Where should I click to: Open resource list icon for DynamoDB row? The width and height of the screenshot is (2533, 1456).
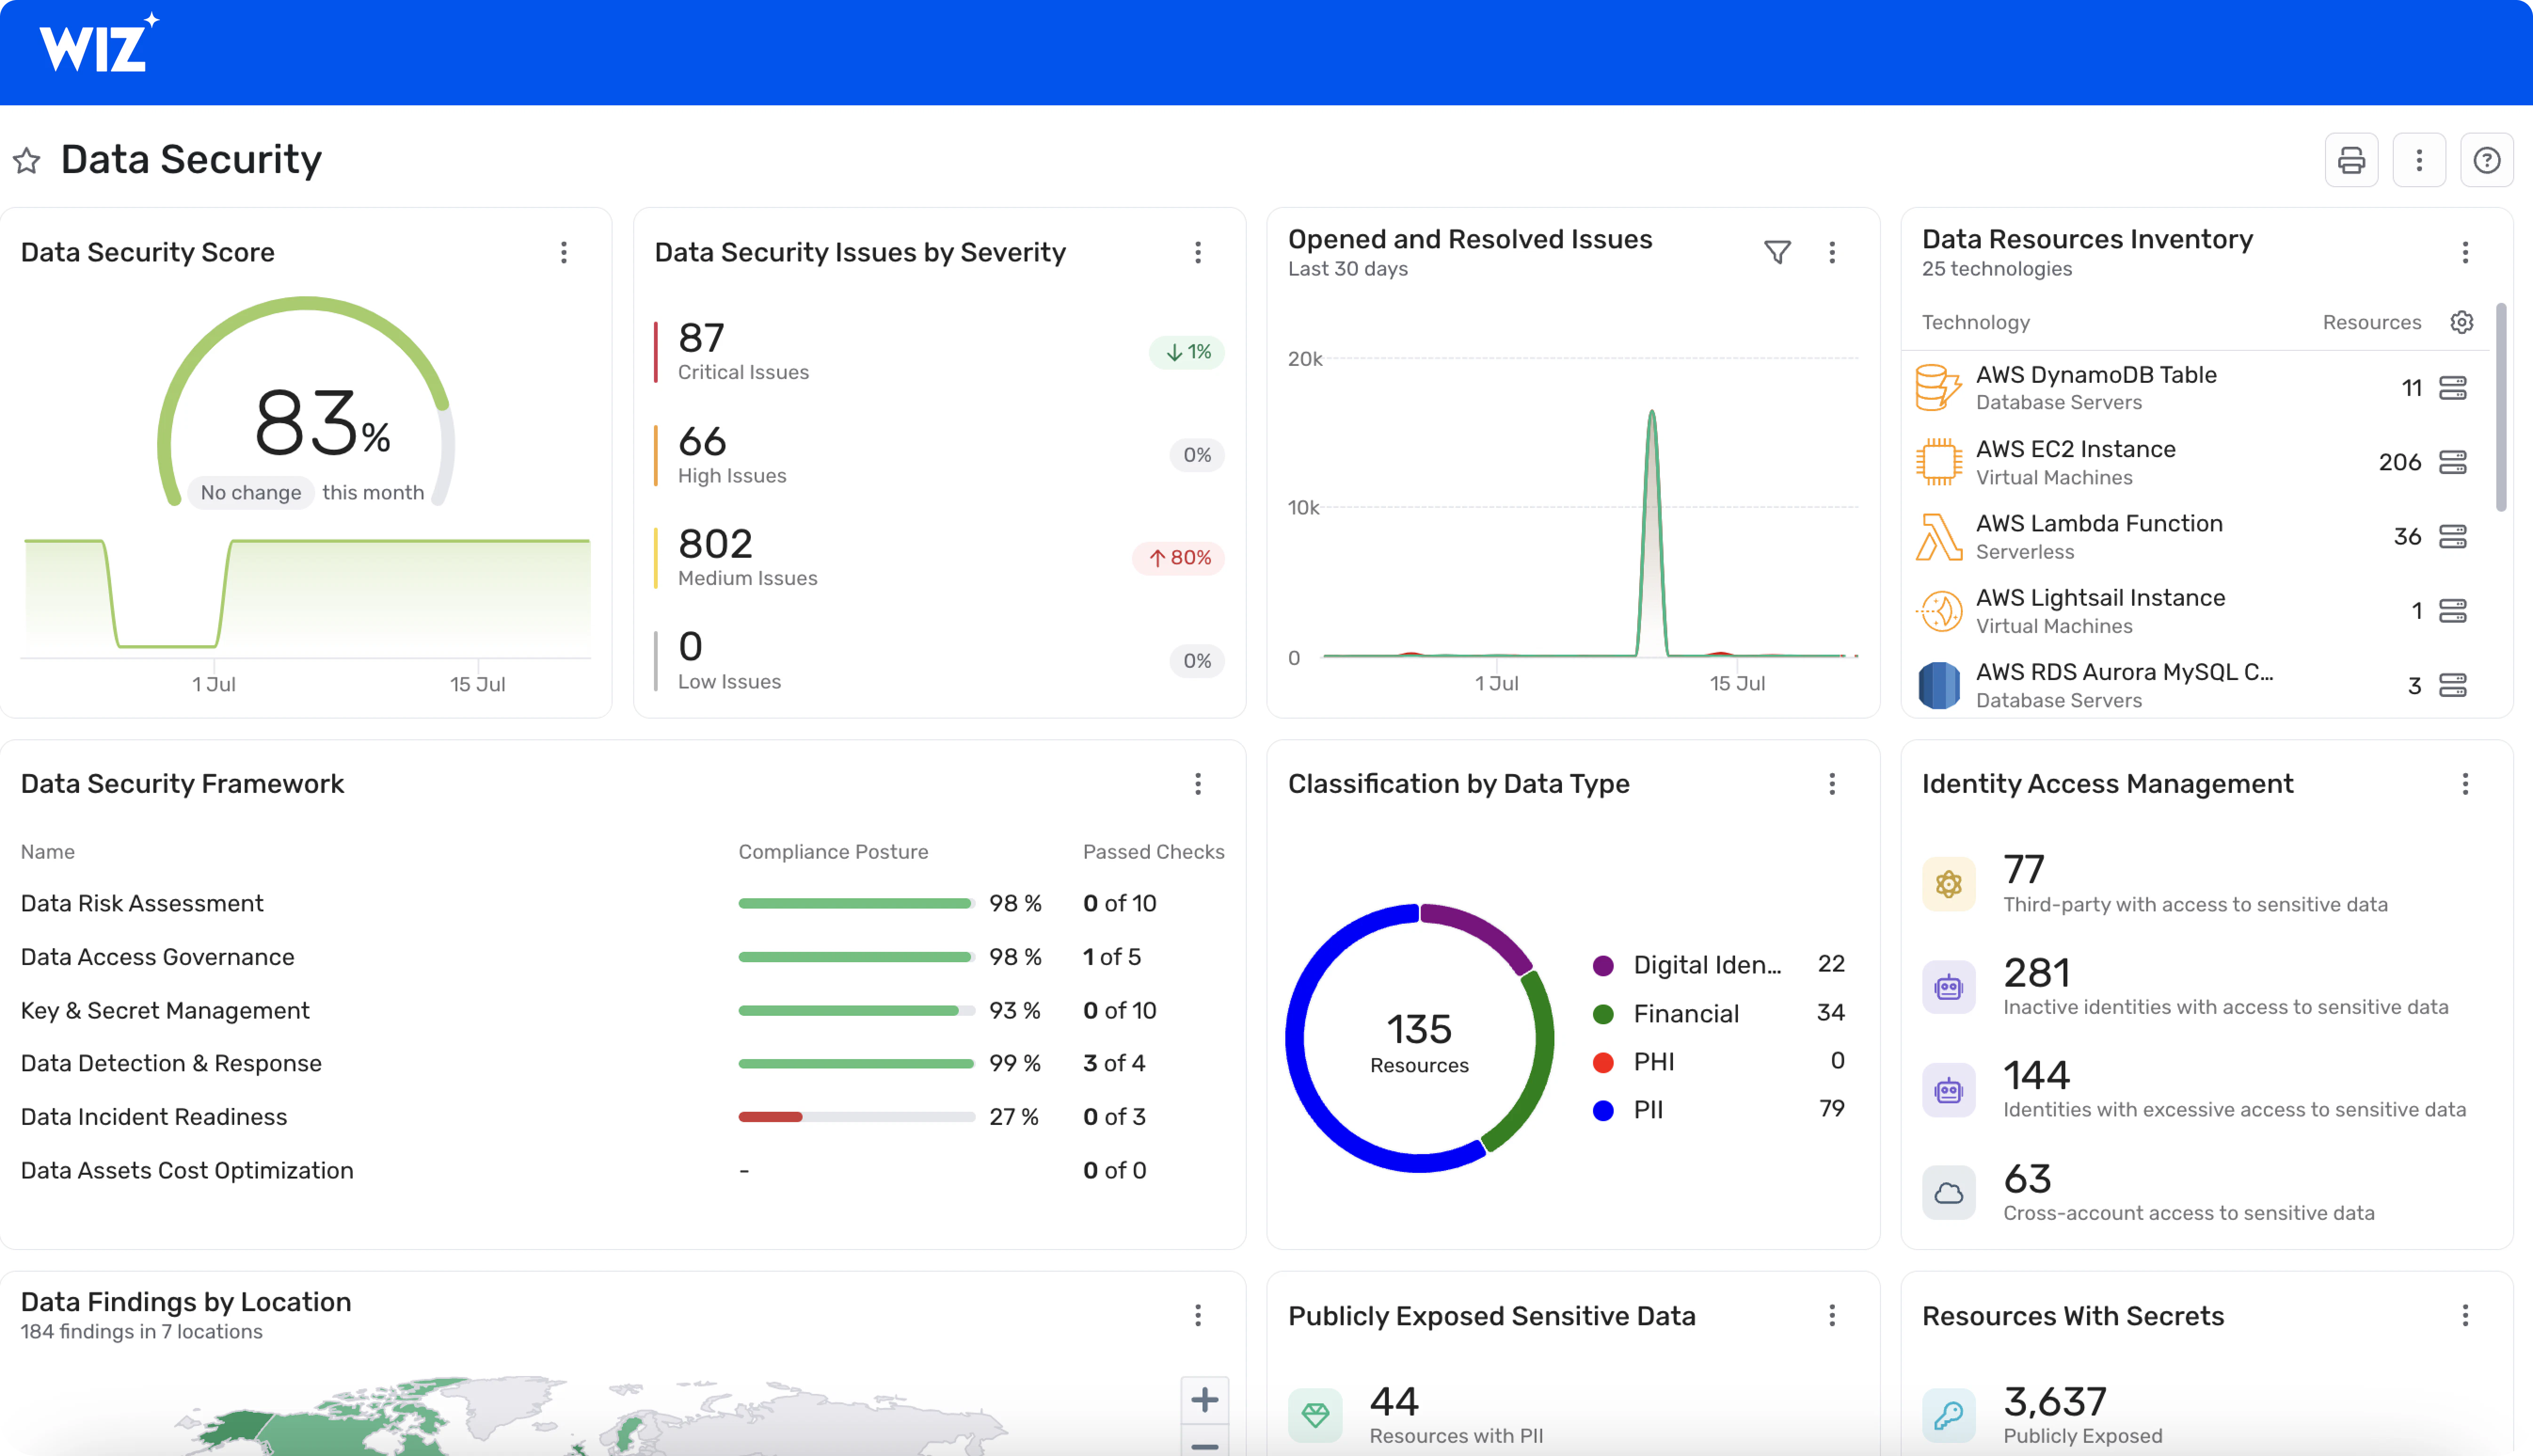pyautogui.click(x=2453, y=388)
